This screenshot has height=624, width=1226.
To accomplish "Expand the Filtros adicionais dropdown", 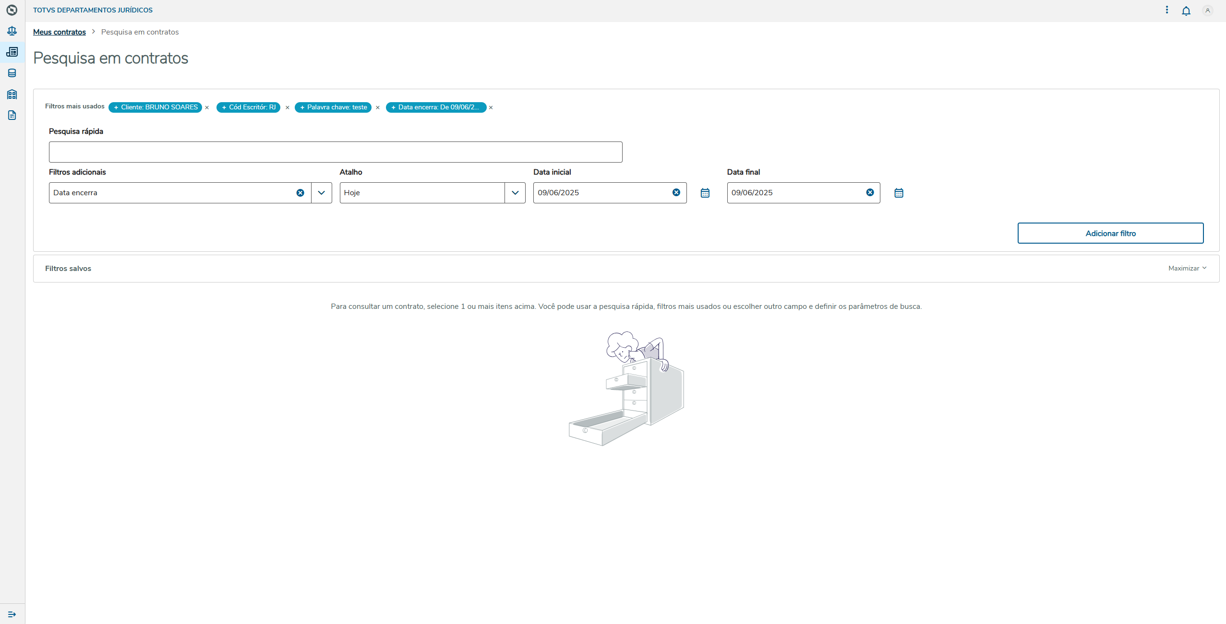I will pyautogui.click(x=321, y=193).
